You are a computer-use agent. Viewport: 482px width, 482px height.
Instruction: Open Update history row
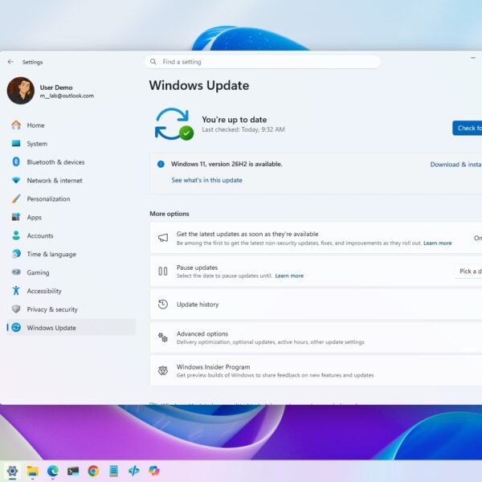point(316,304)
